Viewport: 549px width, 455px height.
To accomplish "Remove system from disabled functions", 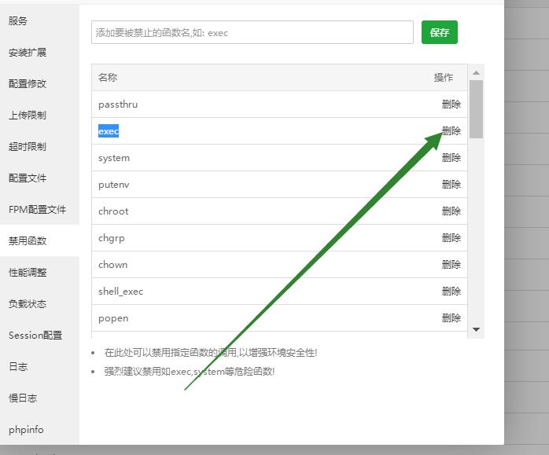I will (451, 158).
